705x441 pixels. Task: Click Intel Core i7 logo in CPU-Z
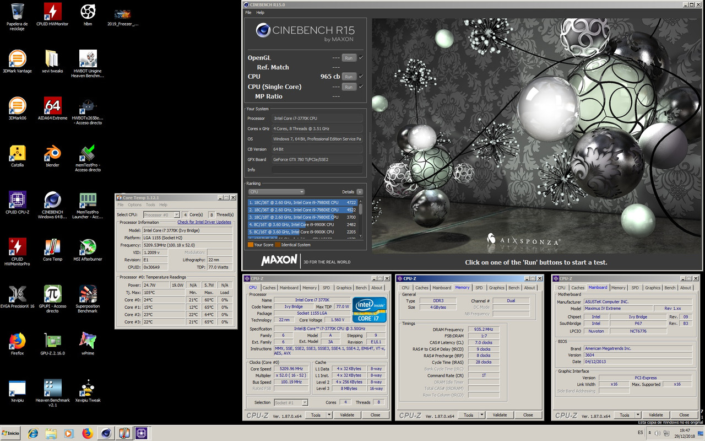pyautogui.click(x=370, y=309)
